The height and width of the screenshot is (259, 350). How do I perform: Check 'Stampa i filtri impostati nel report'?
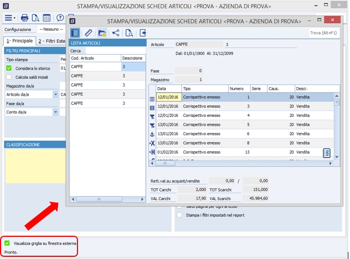coord(180,215)
